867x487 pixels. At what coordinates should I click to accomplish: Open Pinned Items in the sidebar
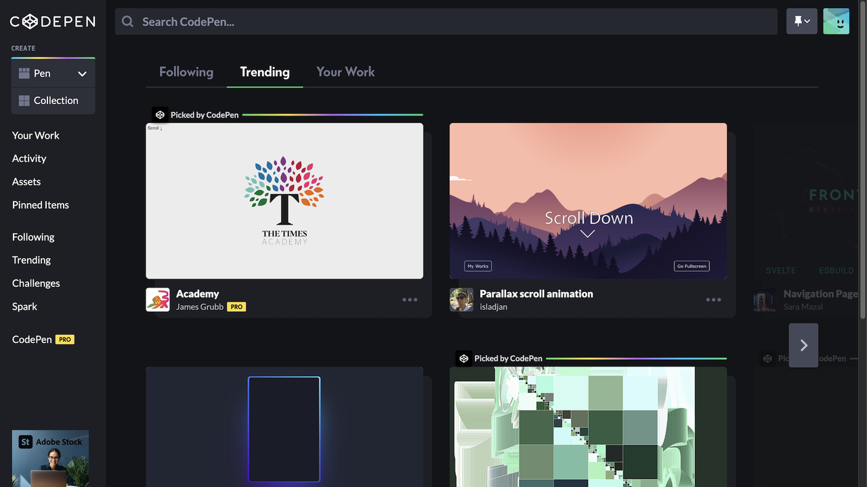point(41,205)
